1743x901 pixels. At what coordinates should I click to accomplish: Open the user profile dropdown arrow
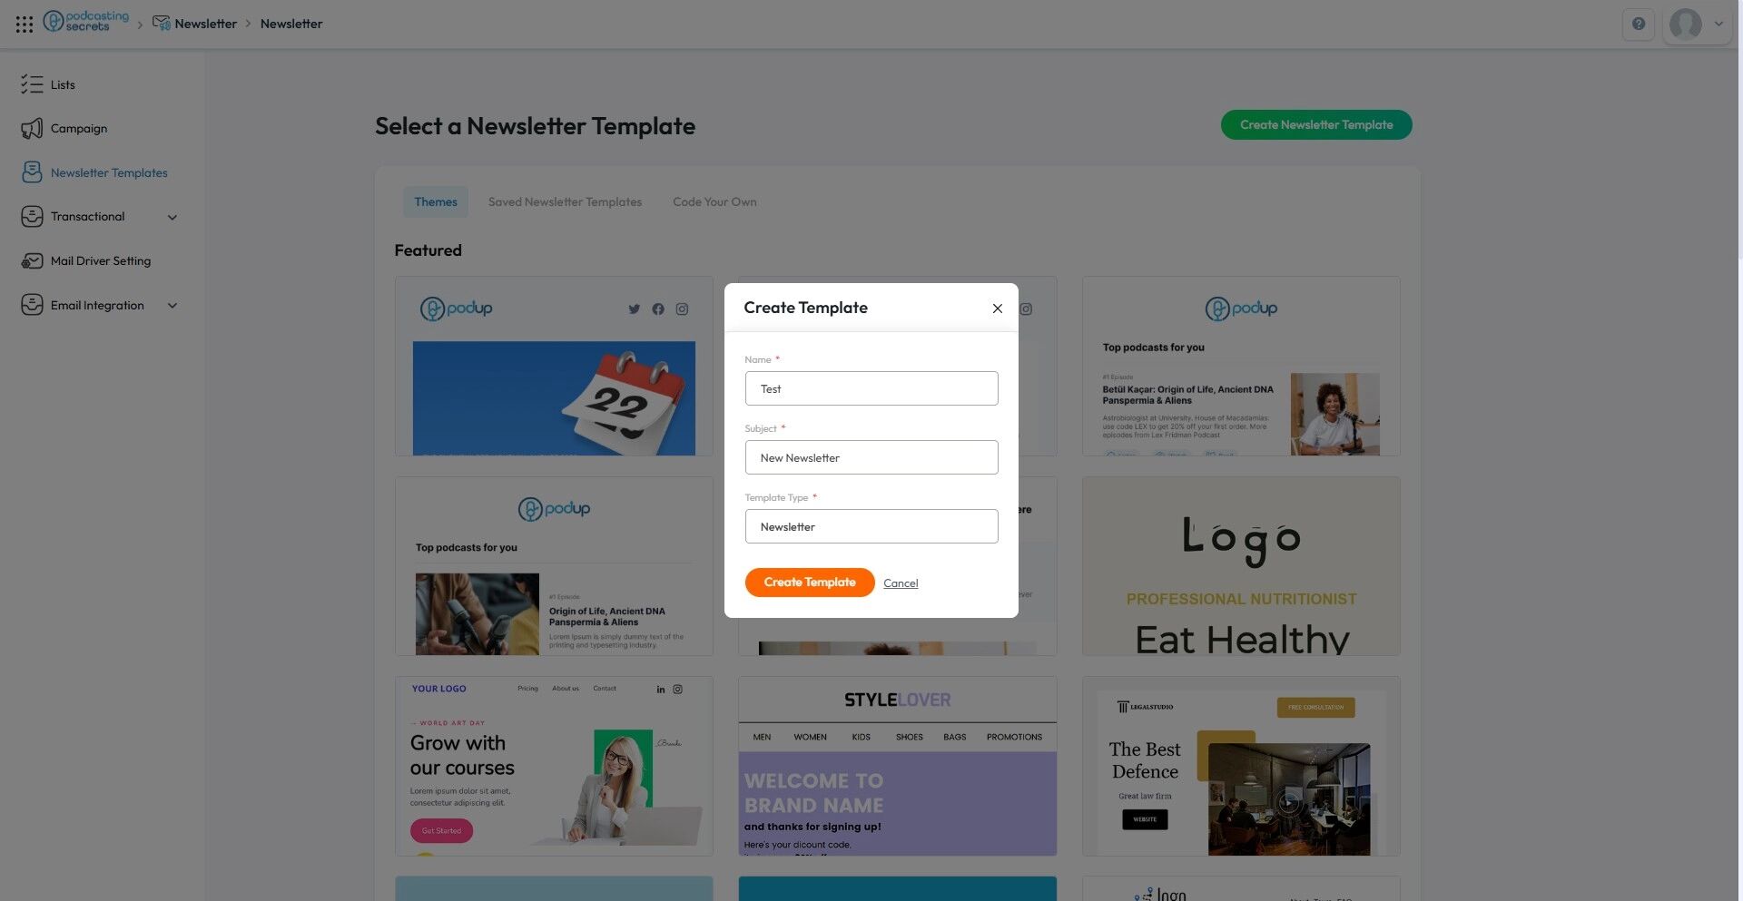[x=1718, y=24]
